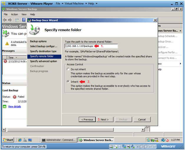This screenshot has width=185, height=150.
Task: Open the Virtual Machine dropdown menu
Action: (76, 4)
